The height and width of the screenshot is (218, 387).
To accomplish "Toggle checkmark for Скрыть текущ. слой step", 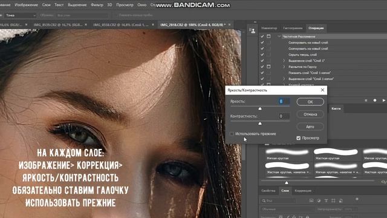I will (262, 54).
